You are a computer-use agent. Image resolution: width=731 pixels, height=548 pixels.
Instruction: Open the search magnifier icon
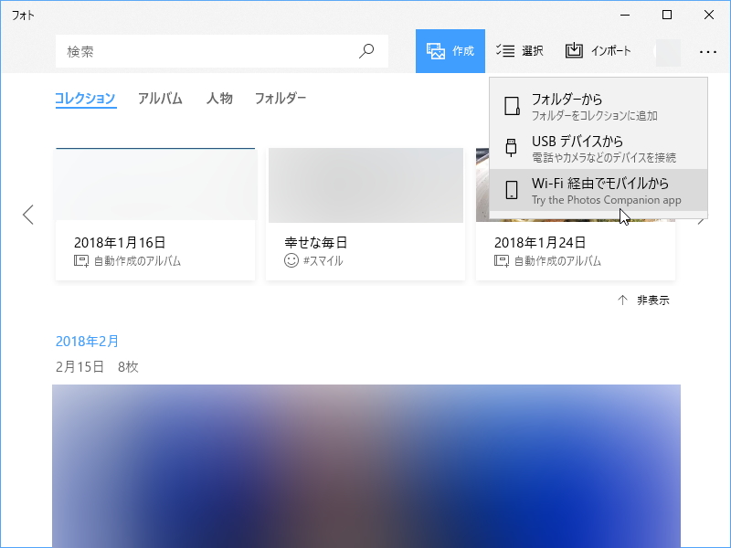365,51
